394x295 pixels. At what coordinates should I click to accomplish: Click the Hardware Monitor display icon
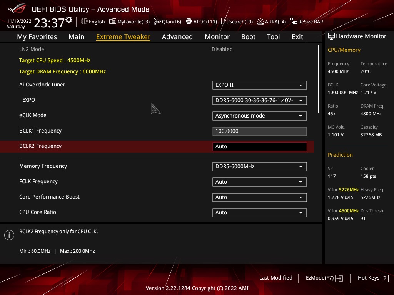[x=331, y=36]
